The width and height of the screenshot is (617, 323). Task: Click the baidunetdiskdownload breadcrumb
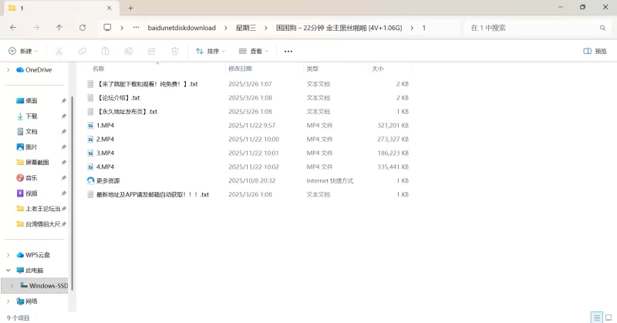click(181, 28)
